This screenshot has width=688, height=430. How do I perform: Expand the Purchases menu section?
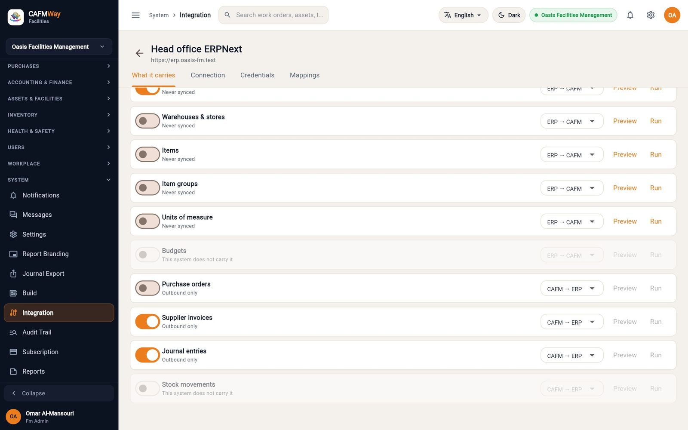59,66
